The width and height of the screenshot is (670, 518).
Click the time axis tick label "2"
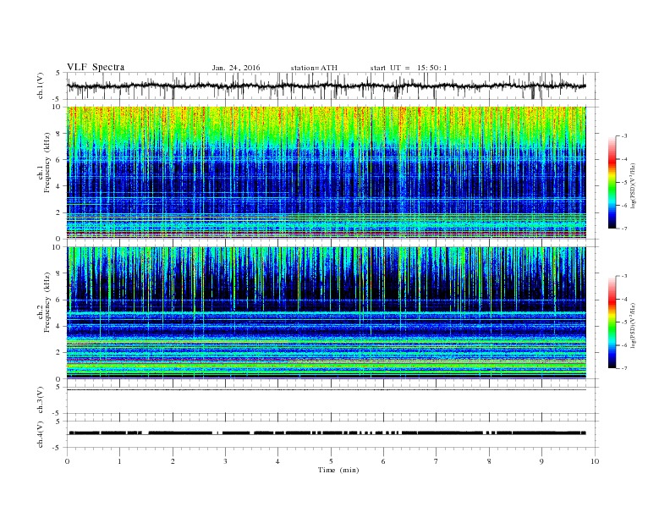173,461
